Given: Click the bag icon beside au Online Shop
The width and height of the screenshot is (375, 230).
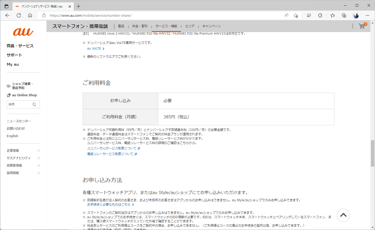Looking at the screenshot, I should tap(8, 95).
